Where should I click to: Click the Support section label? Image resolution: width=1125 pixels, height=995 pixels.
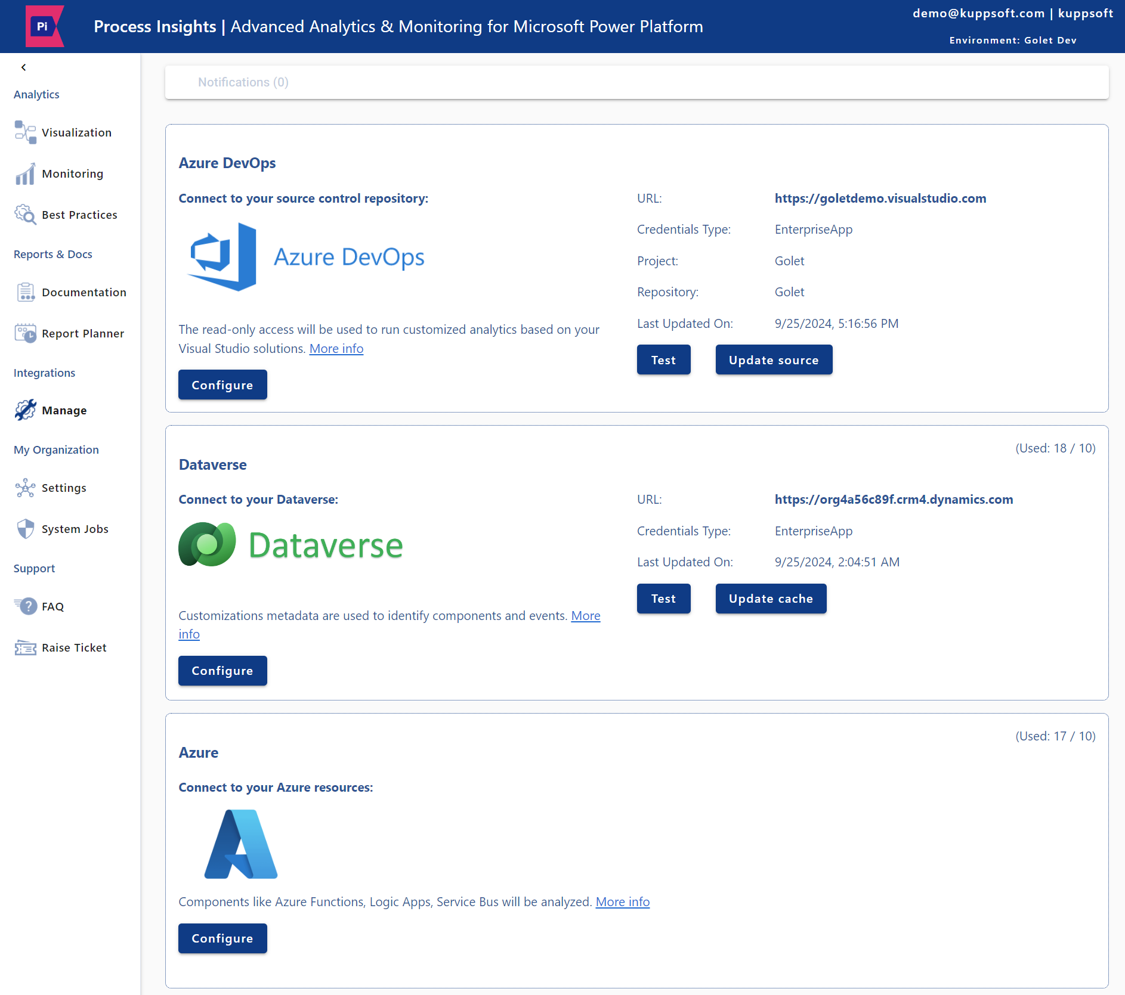click(x=34, y=569)
